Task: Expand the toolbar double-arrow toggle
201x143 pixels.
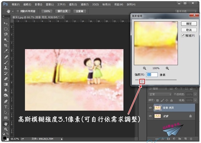Action: pyautogui.click(x=3, y=16)
